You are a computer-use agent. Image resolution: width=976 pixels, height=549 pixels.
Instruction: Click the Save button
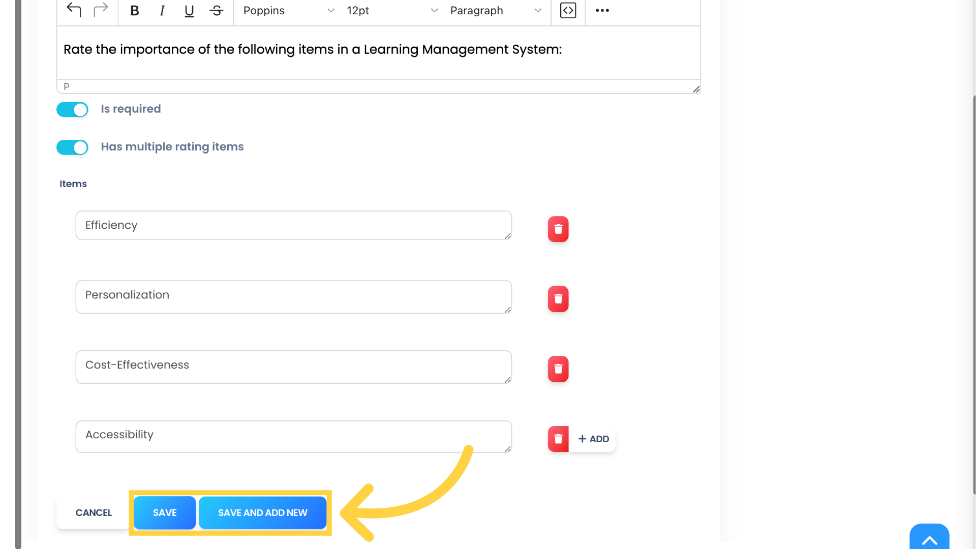pyautogui.click(x=164, y=513)
